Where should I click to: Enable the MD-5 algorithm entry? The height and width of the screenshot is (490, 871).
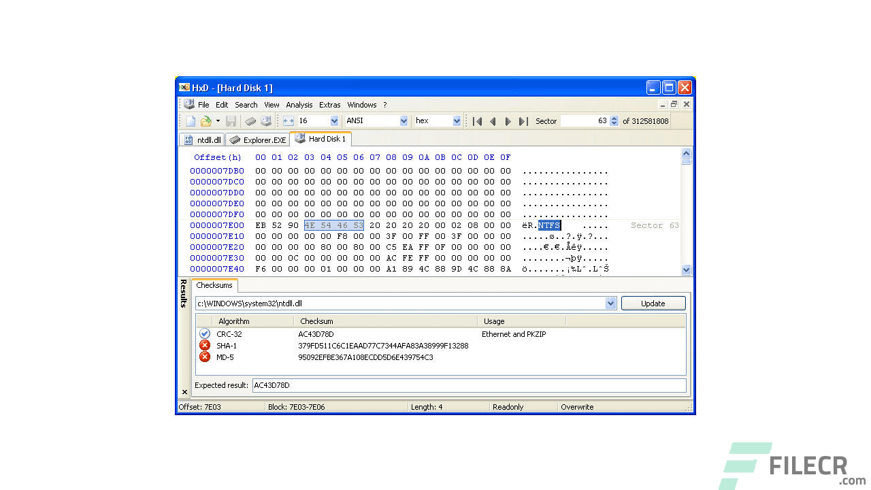click(205, 357)
